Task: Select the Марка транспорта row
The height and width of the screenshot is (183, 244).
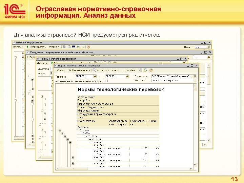Action: pos(118,110)
